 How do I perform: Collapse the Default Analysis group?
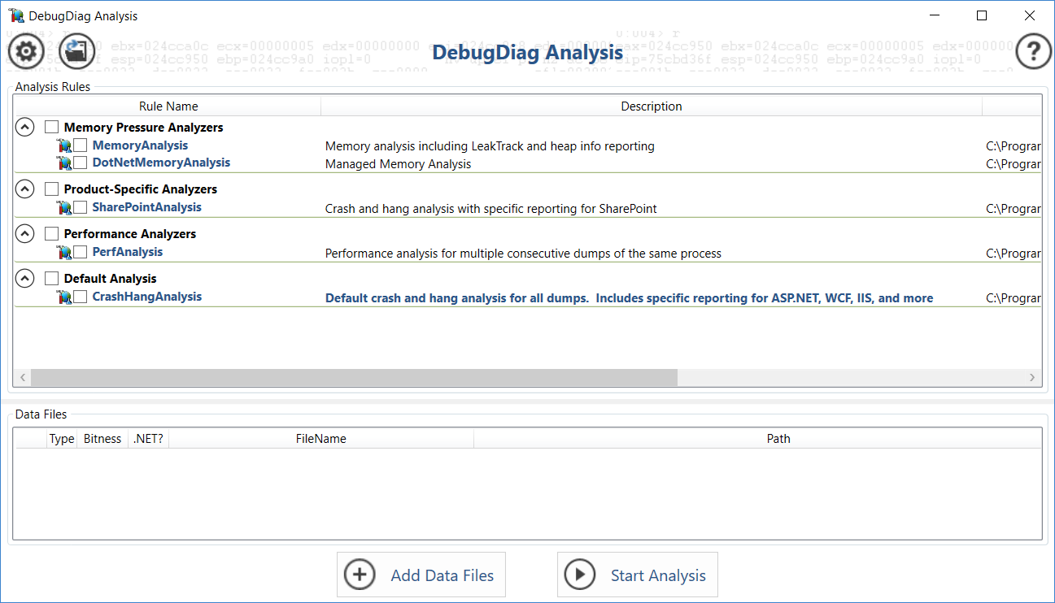click(x=25, y=278)
